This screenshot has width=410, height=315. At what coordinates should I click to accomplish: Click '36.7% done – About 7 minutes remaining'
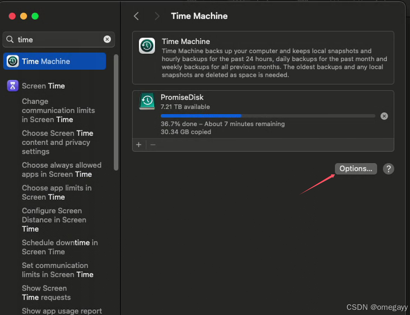(x=223, y=124)
